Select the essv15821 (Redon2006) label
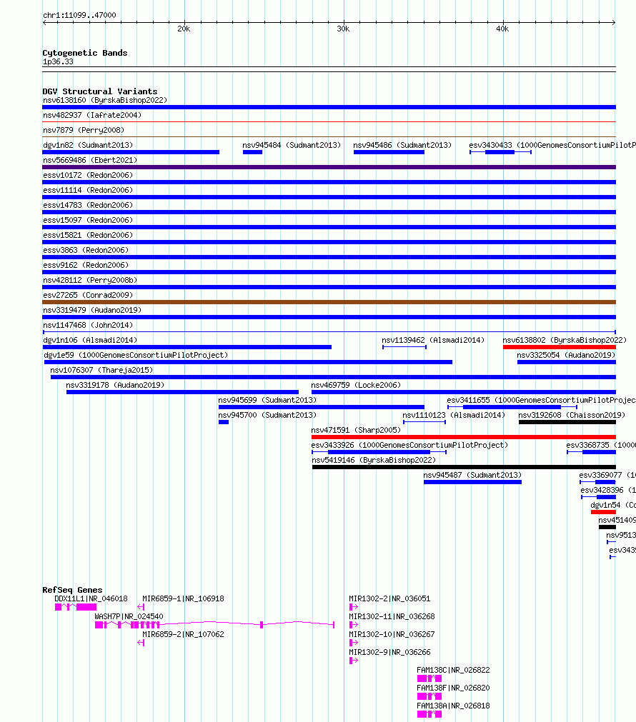The height and width of the screenshot is (722, 636). [88, 235]
